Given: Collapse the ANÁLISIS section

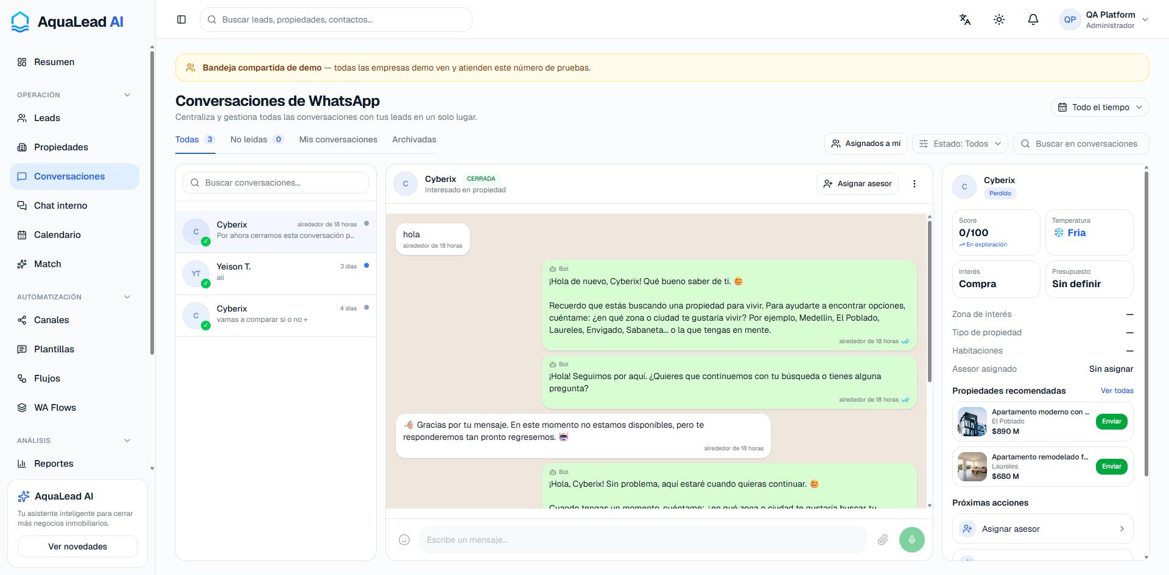Looking at the screenshot, I should [127, 441].
